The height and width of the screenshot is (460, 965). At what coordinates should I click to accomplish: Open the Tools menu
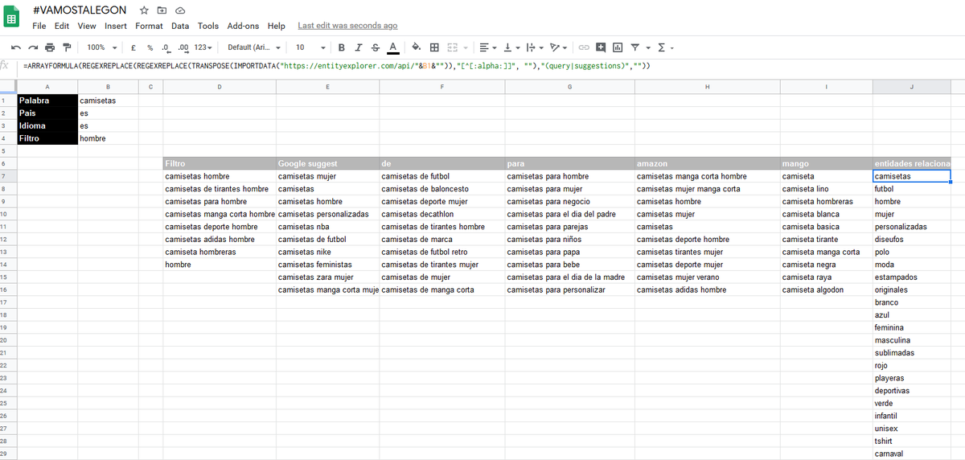coord(208,26)
